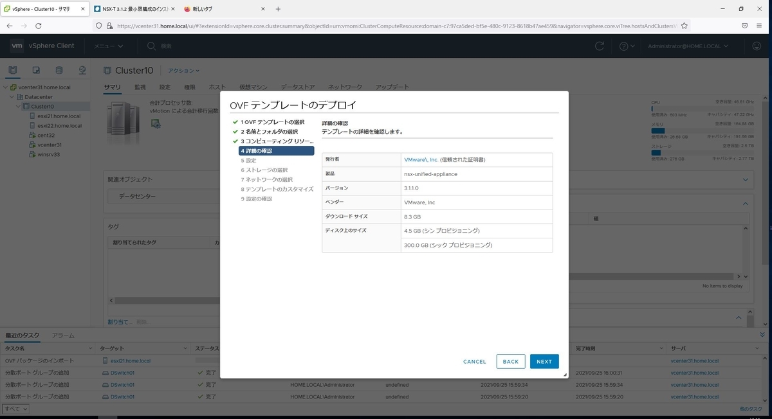Click the Cluster10 title icon
The width and height of the screenshot is (772, 419).
(108, 70)
